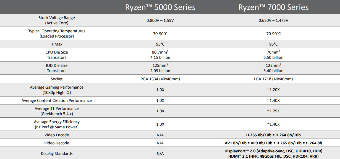Click the Ryzen 5000 Series column header
The height and width of the screenshot is (159, 340).
point(160,7)
